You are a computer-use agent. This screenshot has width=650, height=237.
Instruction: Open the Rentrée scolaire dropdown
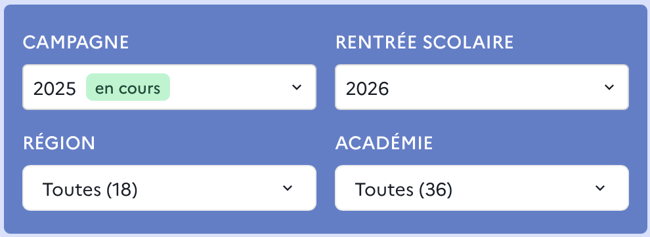coord(482,87)
